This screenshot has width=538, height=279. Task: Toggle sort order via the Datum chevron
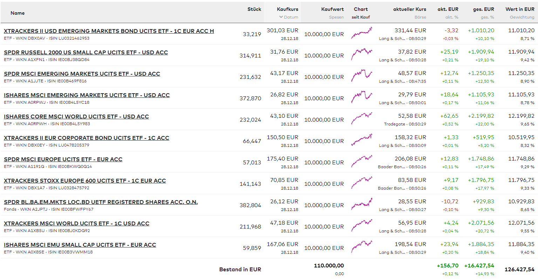coord(281,17)
